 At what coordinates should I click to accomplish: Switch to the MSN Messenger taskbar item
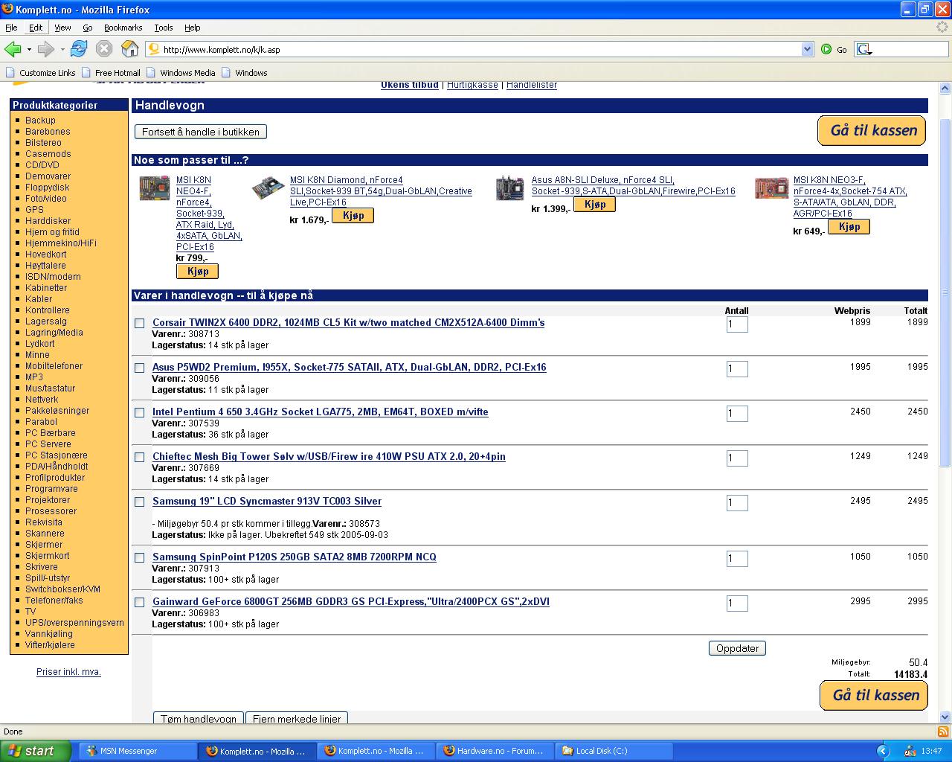pyautogui.click(x=138, y=751)
